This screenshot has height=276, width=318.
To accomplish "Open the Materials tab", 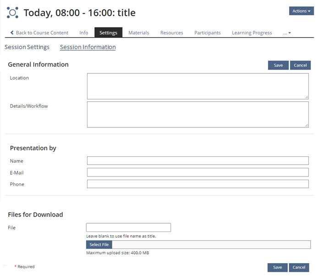I will pyautogui.click(x=138, y=33).
